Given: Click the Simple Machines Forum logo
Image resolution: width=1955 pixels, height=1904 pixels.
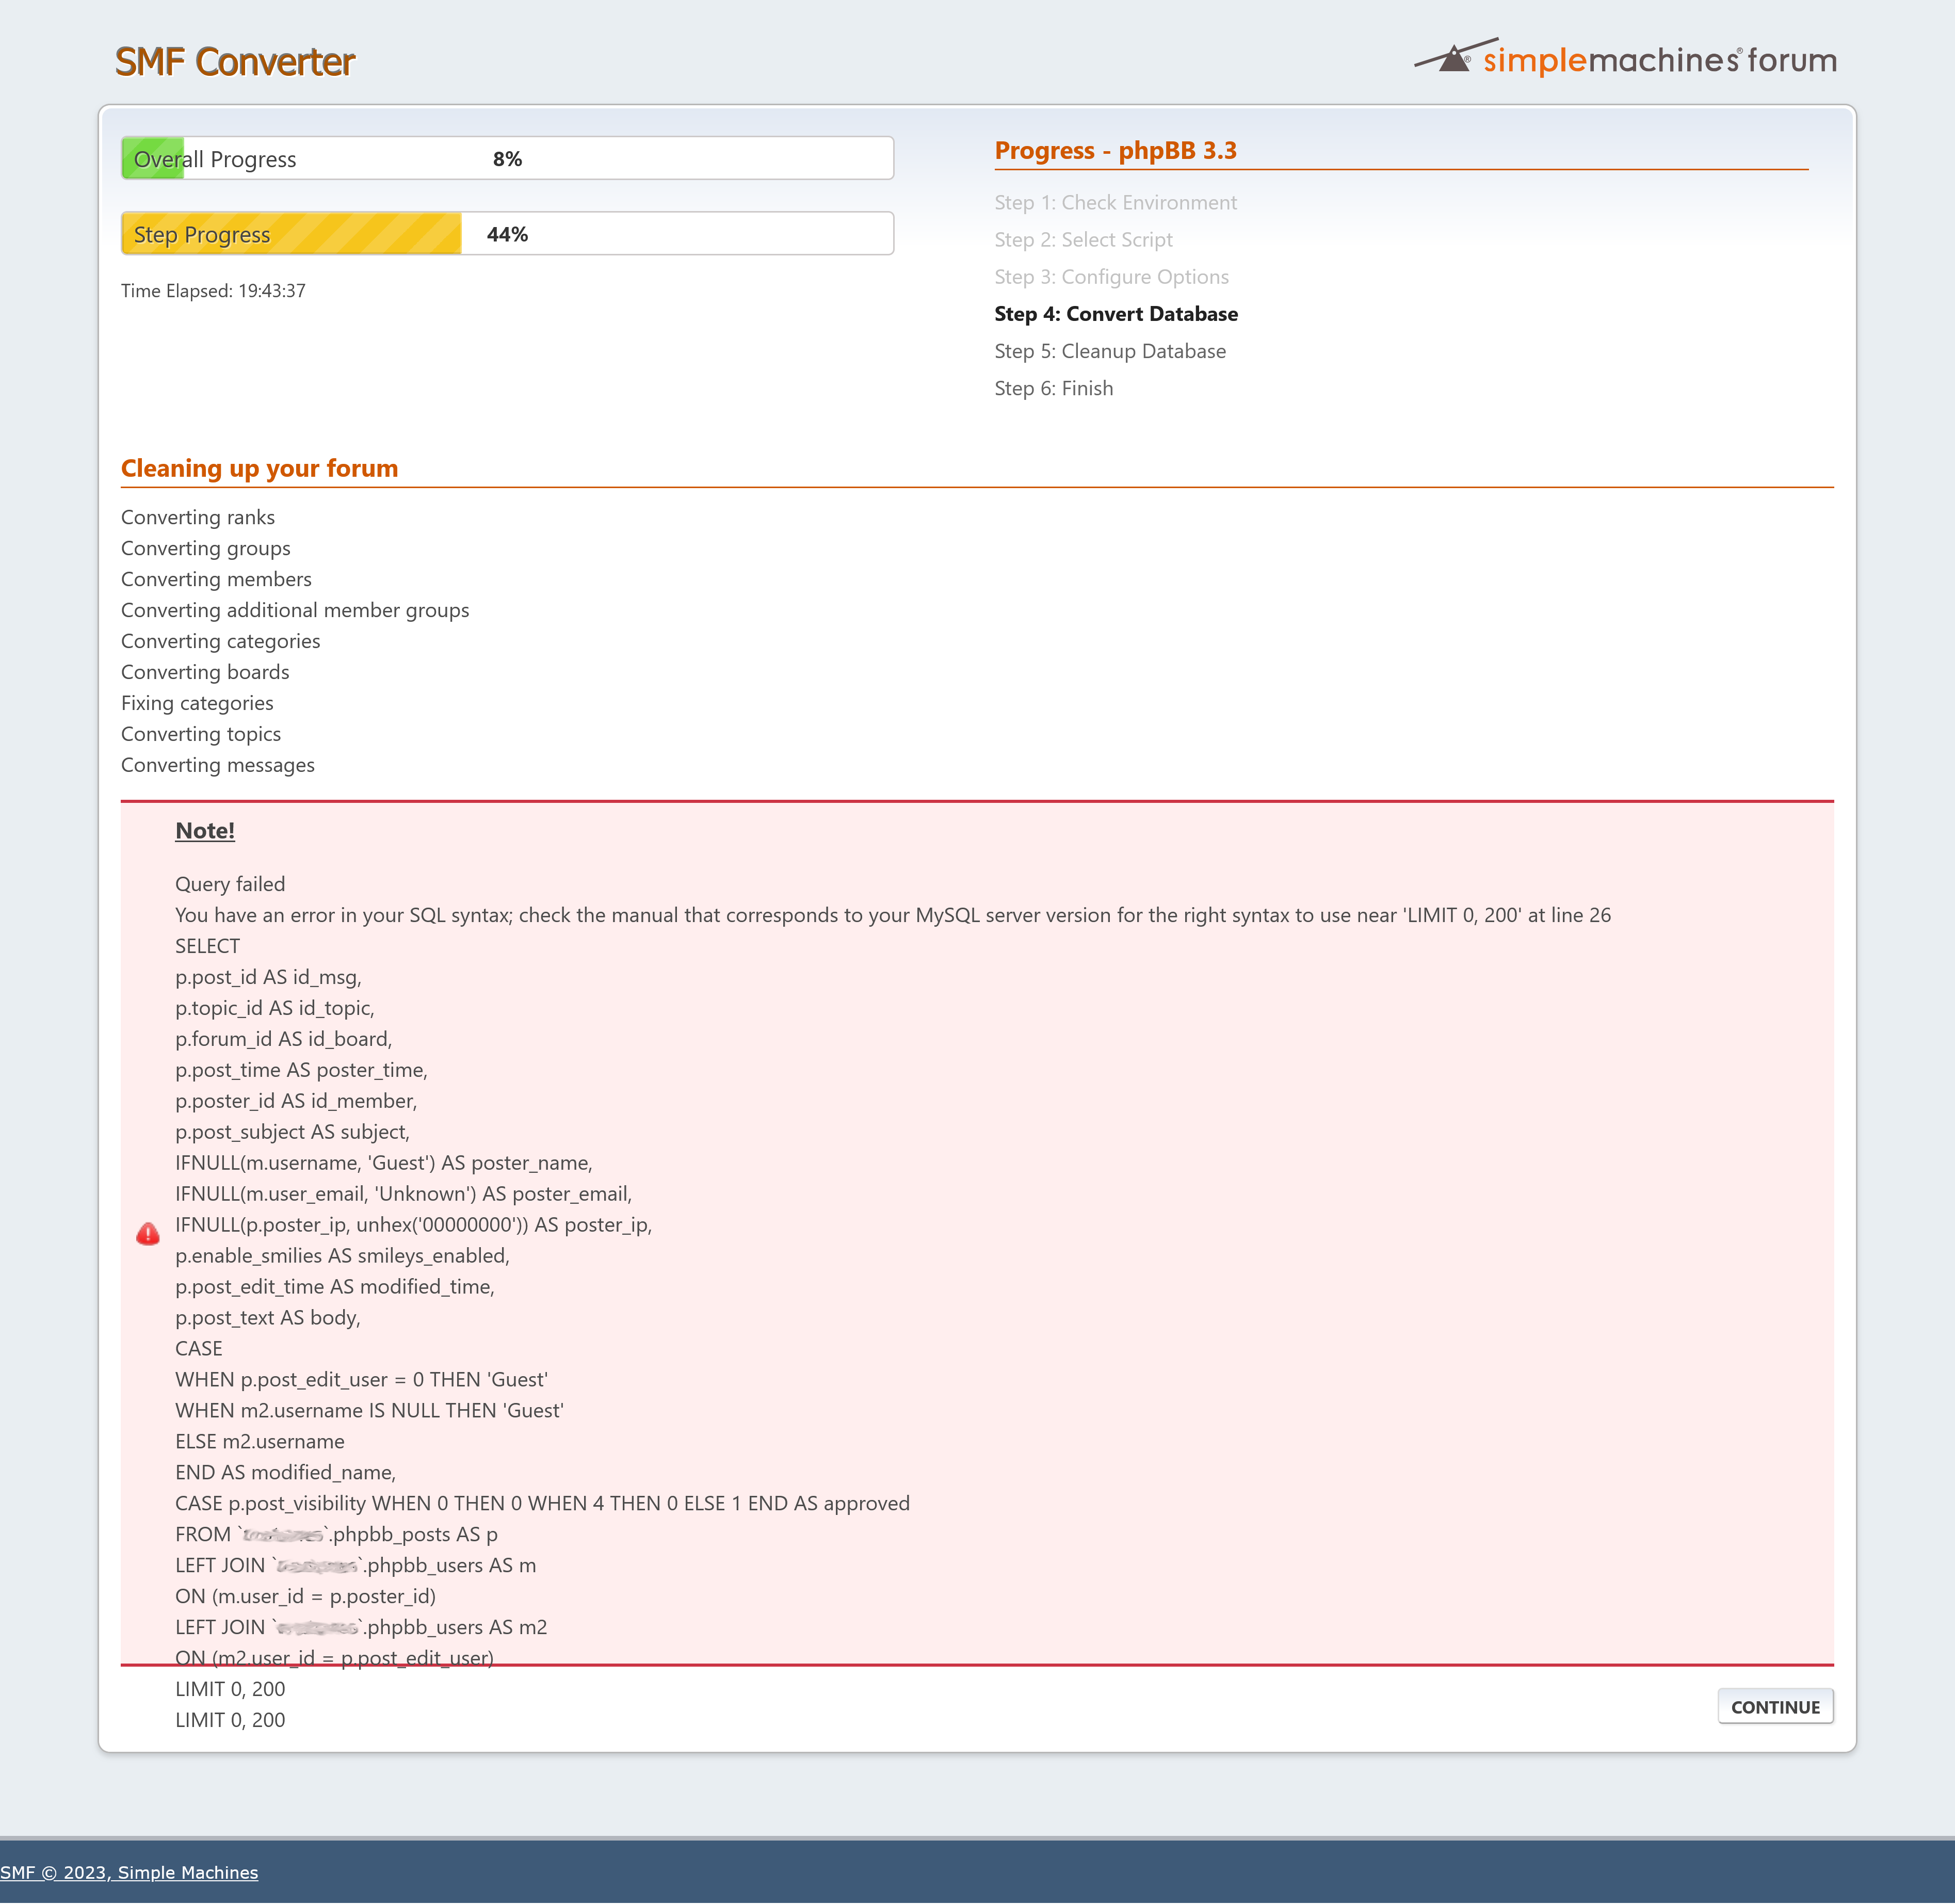Looking at the screenshot, I should (1625, 59).
